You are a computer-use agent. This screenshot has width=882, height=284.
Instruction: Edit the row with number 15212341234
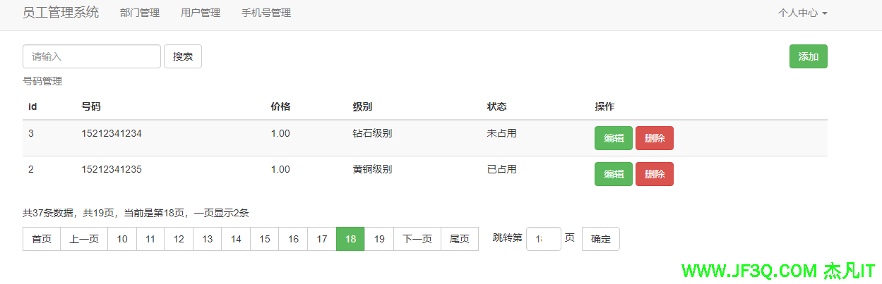613,138
